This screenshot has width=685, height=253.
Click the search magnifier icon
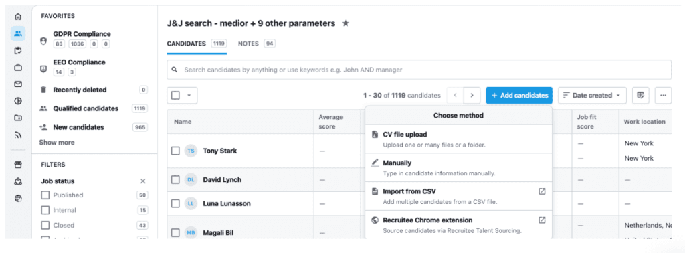(175, 70)
